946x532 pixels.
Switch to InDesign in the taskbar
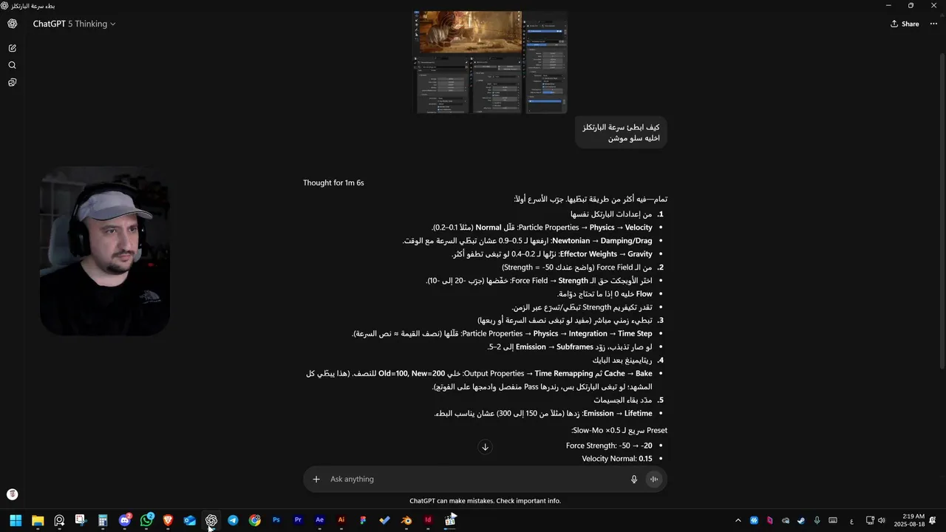428,520
